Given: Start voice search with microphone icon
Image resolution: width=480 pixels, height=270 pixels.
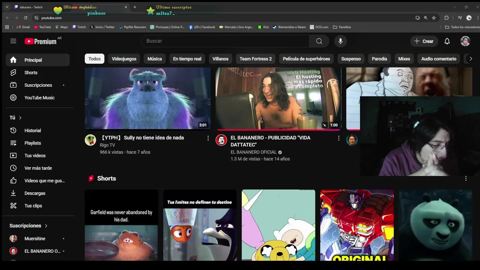Looking at the screenshot, I should click(x=340, y=41).
